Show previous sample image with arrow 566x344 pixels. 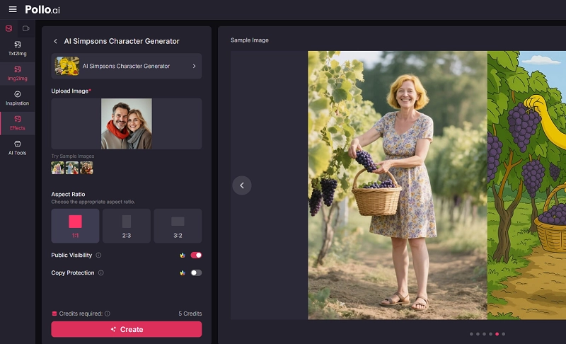pos(241,185)
